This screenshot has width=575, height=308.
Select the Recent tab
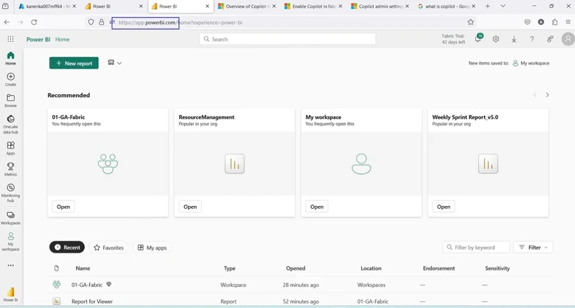[x=67, y=247]
